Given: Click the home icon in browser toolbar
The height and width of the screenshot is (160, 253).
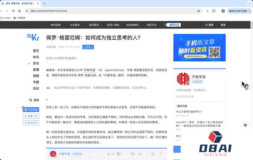Looking at the screenshot, I should (x=19, y=11).
